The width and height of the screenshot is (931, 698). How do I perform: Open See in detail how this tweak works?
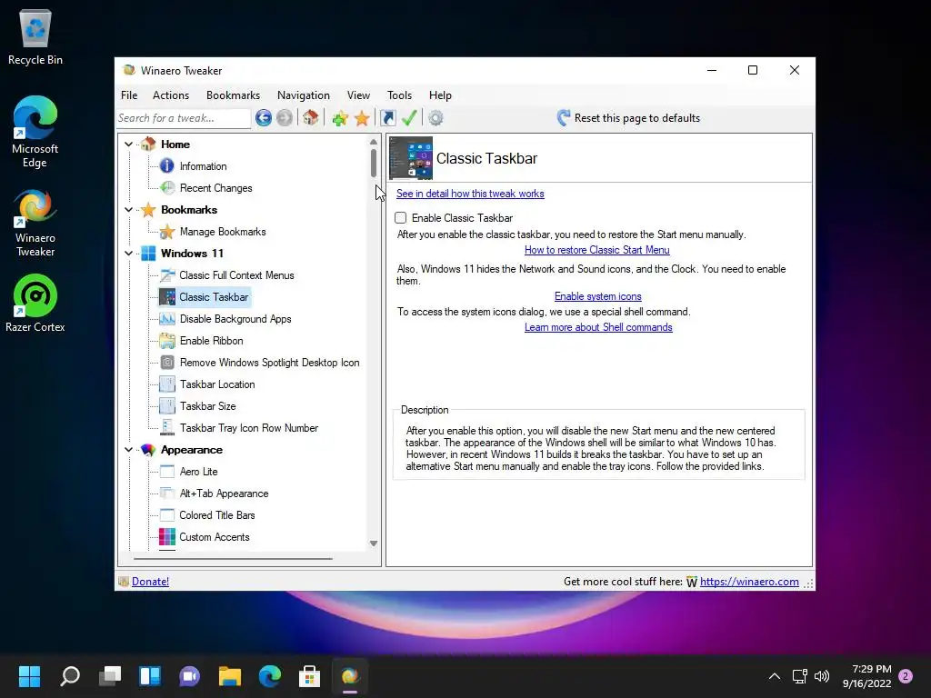tap(470, 194)
